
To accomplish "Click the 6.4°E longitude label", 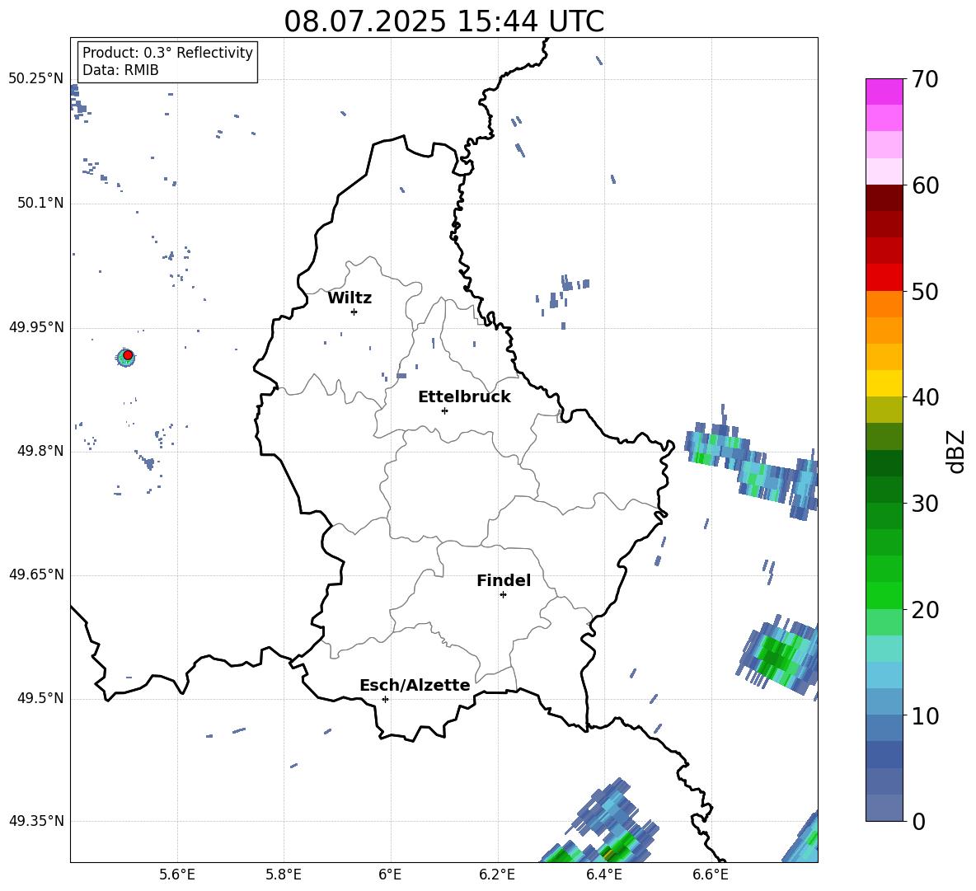I will click(603, 875).
